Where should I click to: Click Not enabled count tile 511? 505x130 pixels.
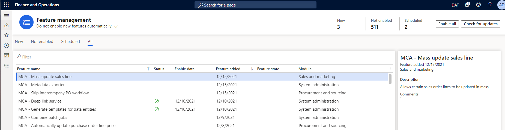(x=381, y=24)
